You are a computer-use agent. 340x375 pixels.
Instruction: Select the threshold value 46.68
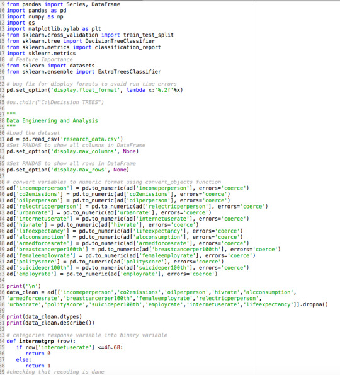[x=112, y=347]
